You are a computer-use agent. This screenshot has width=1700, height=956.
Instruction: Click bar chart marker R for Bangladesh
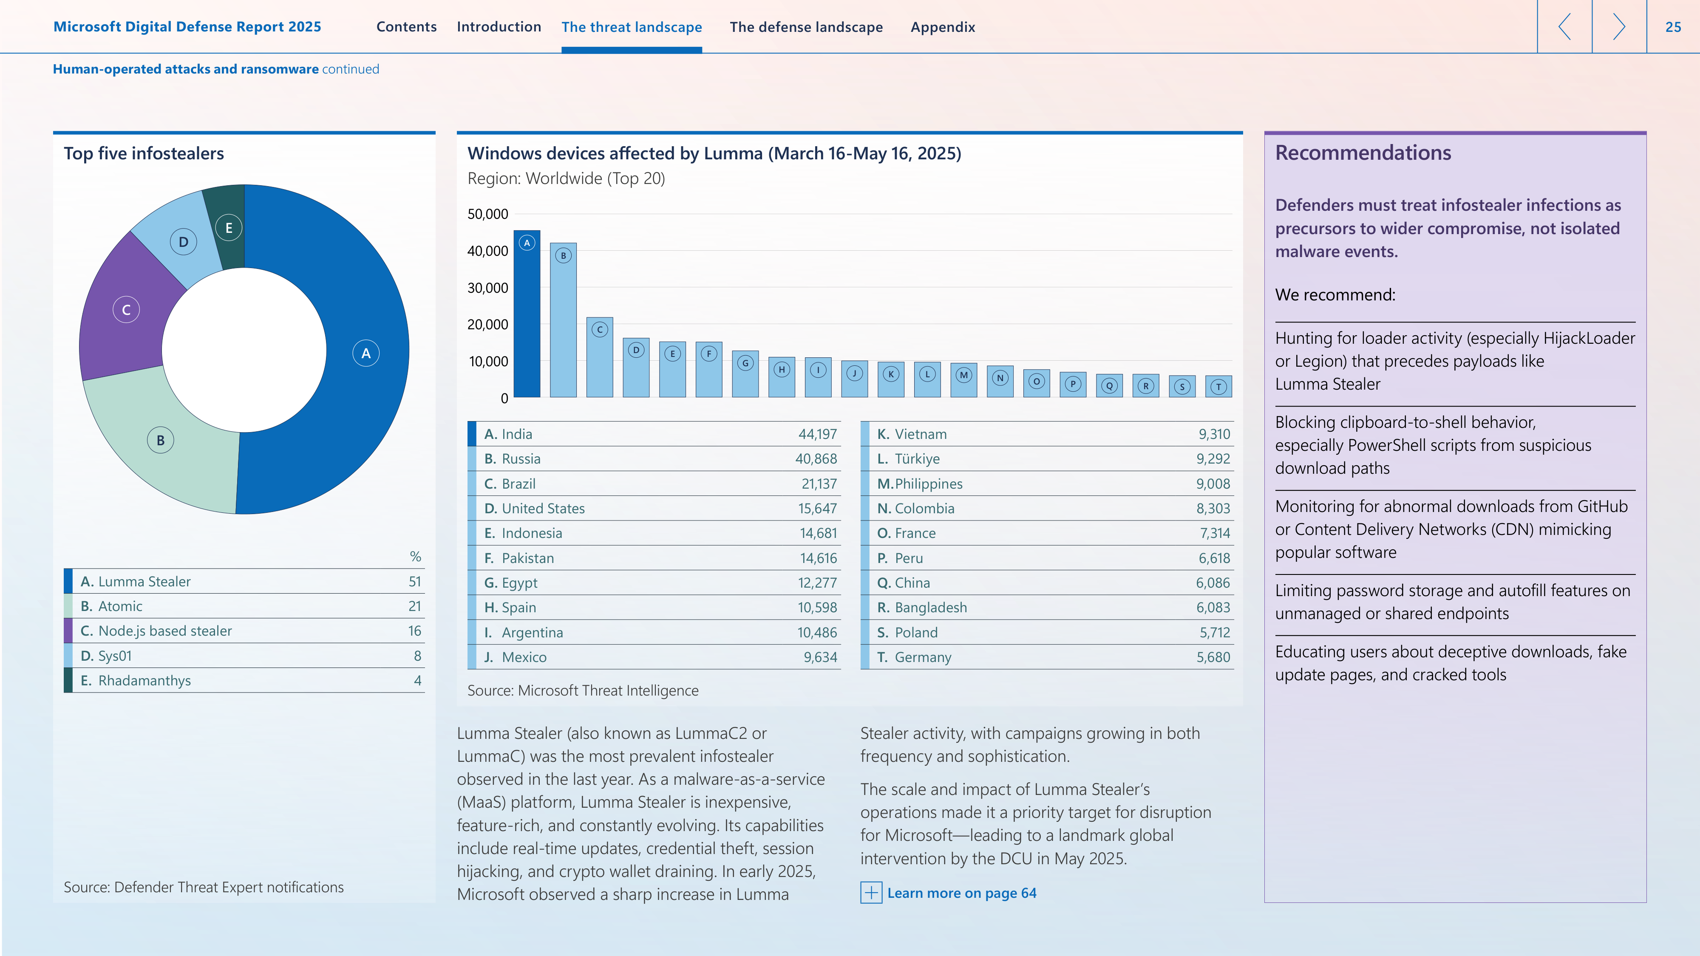[x=1146, y=386]
